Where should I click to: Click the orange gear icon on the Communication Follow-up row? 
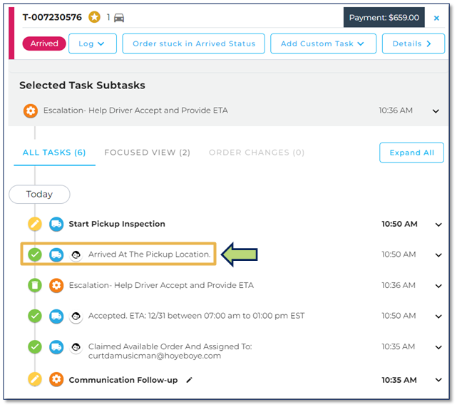(56, 380)
